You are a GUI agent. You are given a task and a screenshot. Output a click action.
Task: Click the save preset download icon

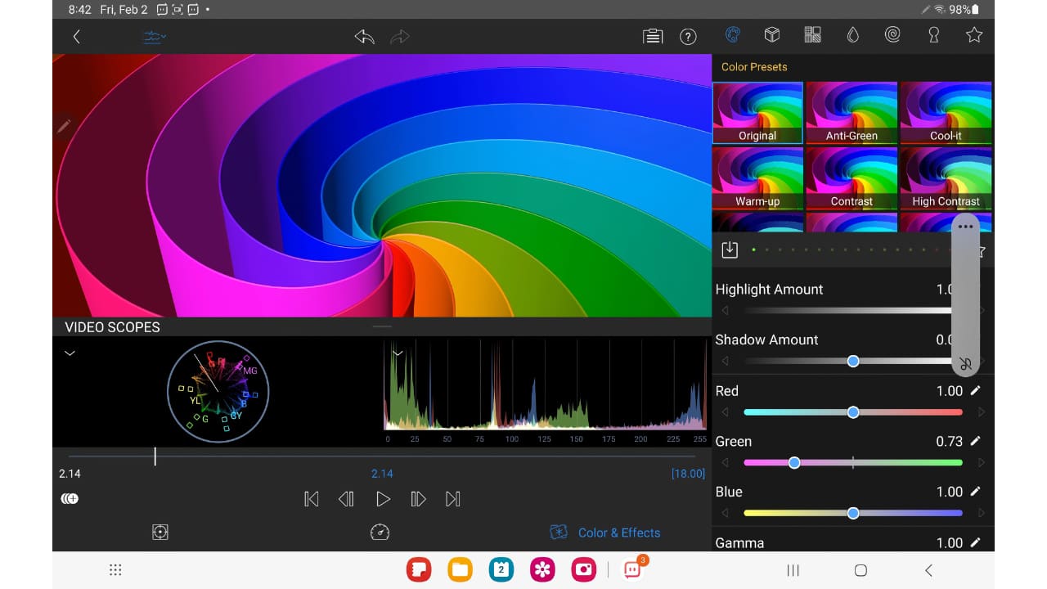click(730, 250)
